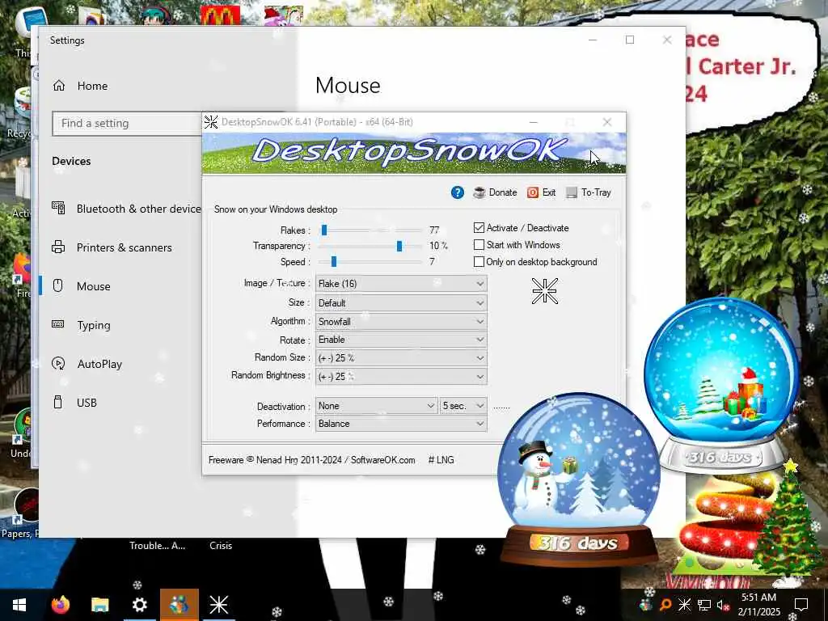Open the Size dropdown set to Default

click(401, 302)
